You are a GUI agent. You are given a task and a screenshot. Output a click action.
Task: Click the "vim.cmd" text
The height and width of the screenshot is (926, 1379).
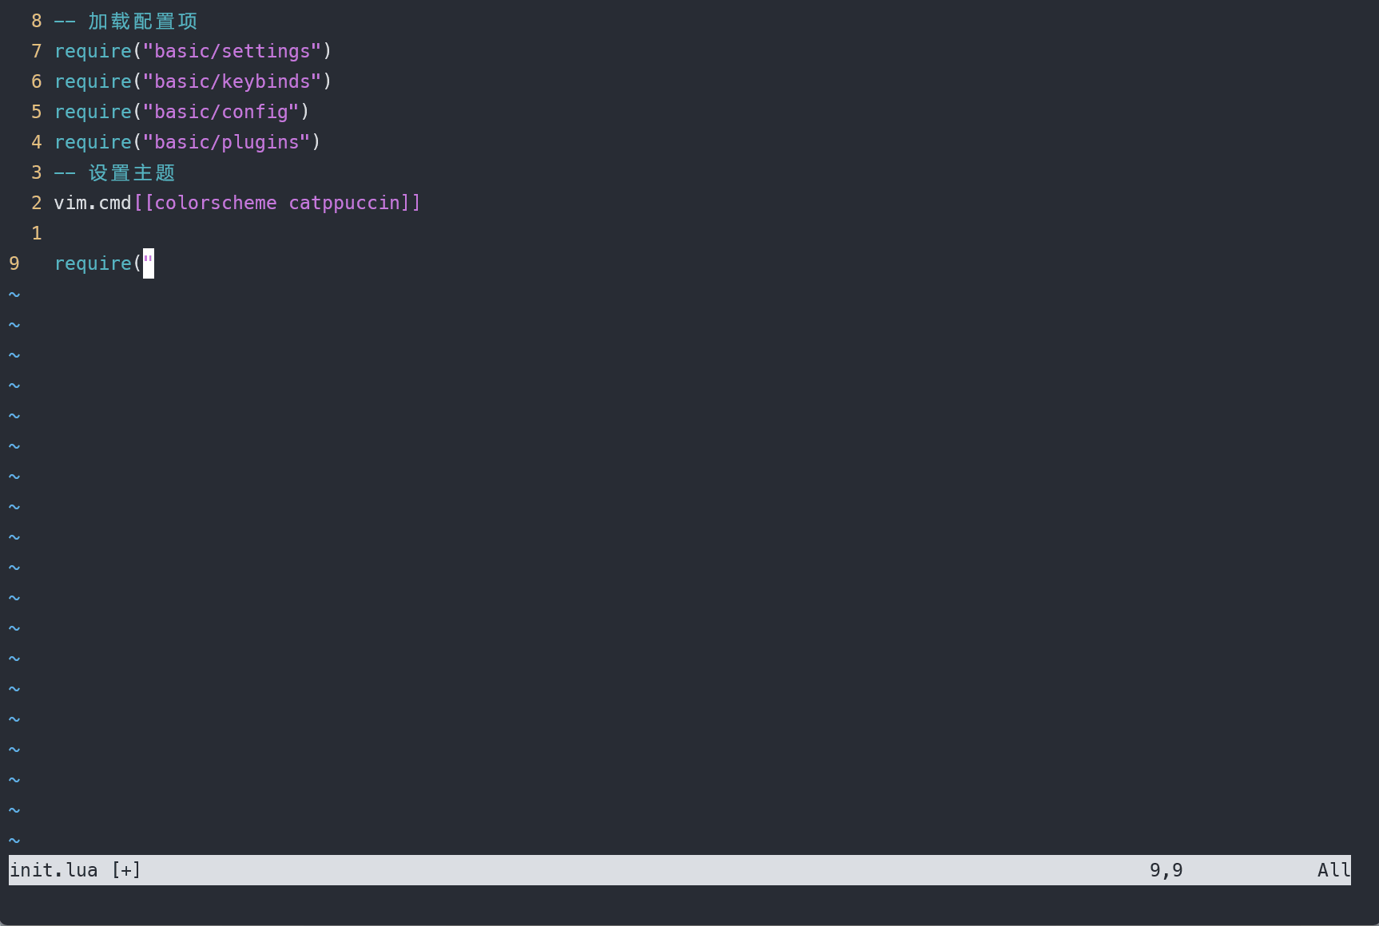click(x=93, y=203)
